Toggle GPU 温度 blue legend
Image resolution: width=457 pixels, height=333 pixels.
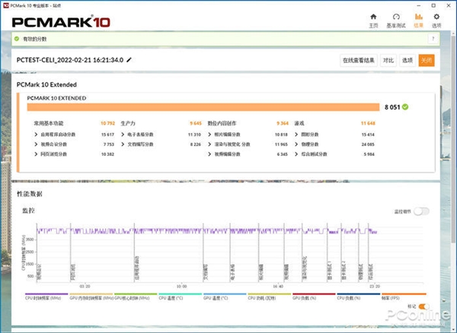pos(225,297)
